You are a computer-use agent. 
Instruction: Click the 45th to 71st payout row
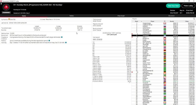[112, 63]
